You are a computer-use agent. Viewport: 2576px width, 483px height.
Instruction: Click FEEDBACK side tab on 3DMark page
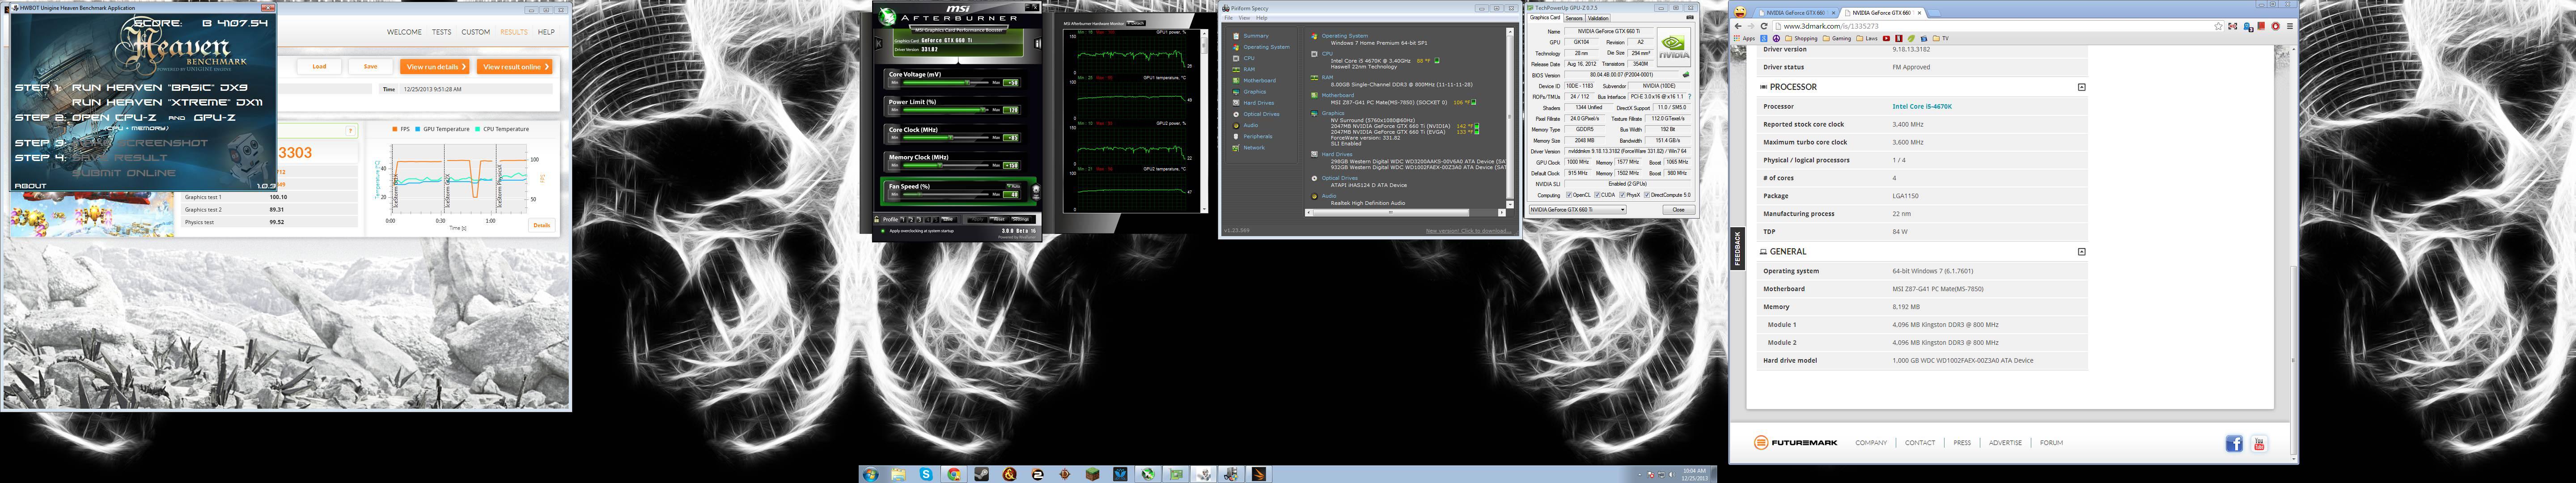pyautogui.click(x=1737, y=248)
